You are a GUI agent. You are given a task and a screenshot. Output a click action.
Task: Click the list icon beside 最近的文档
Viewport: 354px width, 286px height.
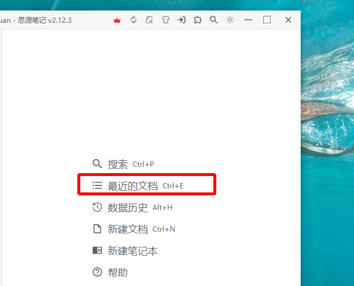(x=97, y=185)
